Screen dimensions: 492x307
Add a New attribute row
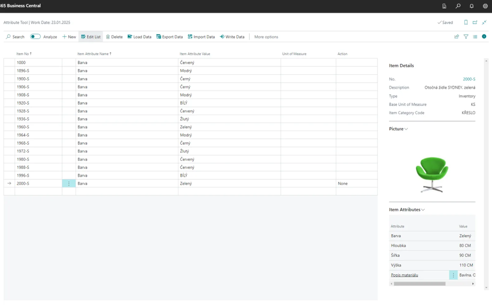(x=69, y=37)
